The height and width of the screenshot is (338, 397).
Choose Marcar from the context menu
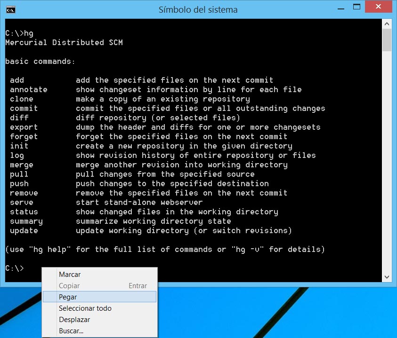pos(70,275)
